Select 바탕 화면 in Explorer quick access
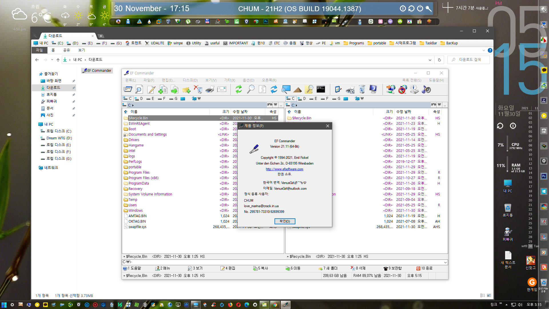The height and width of the screenshot is (309, 549). [x=54, y=81]
